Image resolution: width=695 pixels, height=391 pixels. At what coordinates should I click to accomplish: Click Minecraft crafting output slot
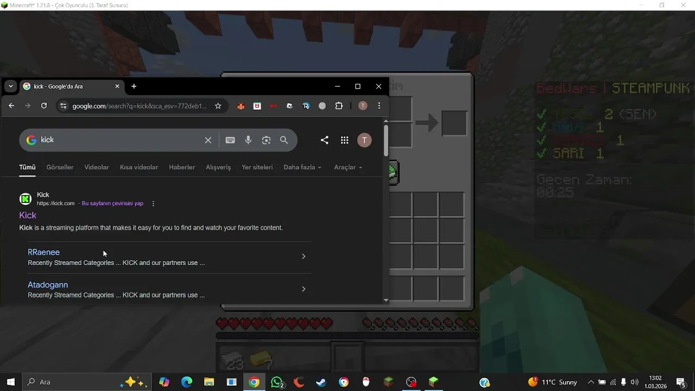tap(454, 123)
